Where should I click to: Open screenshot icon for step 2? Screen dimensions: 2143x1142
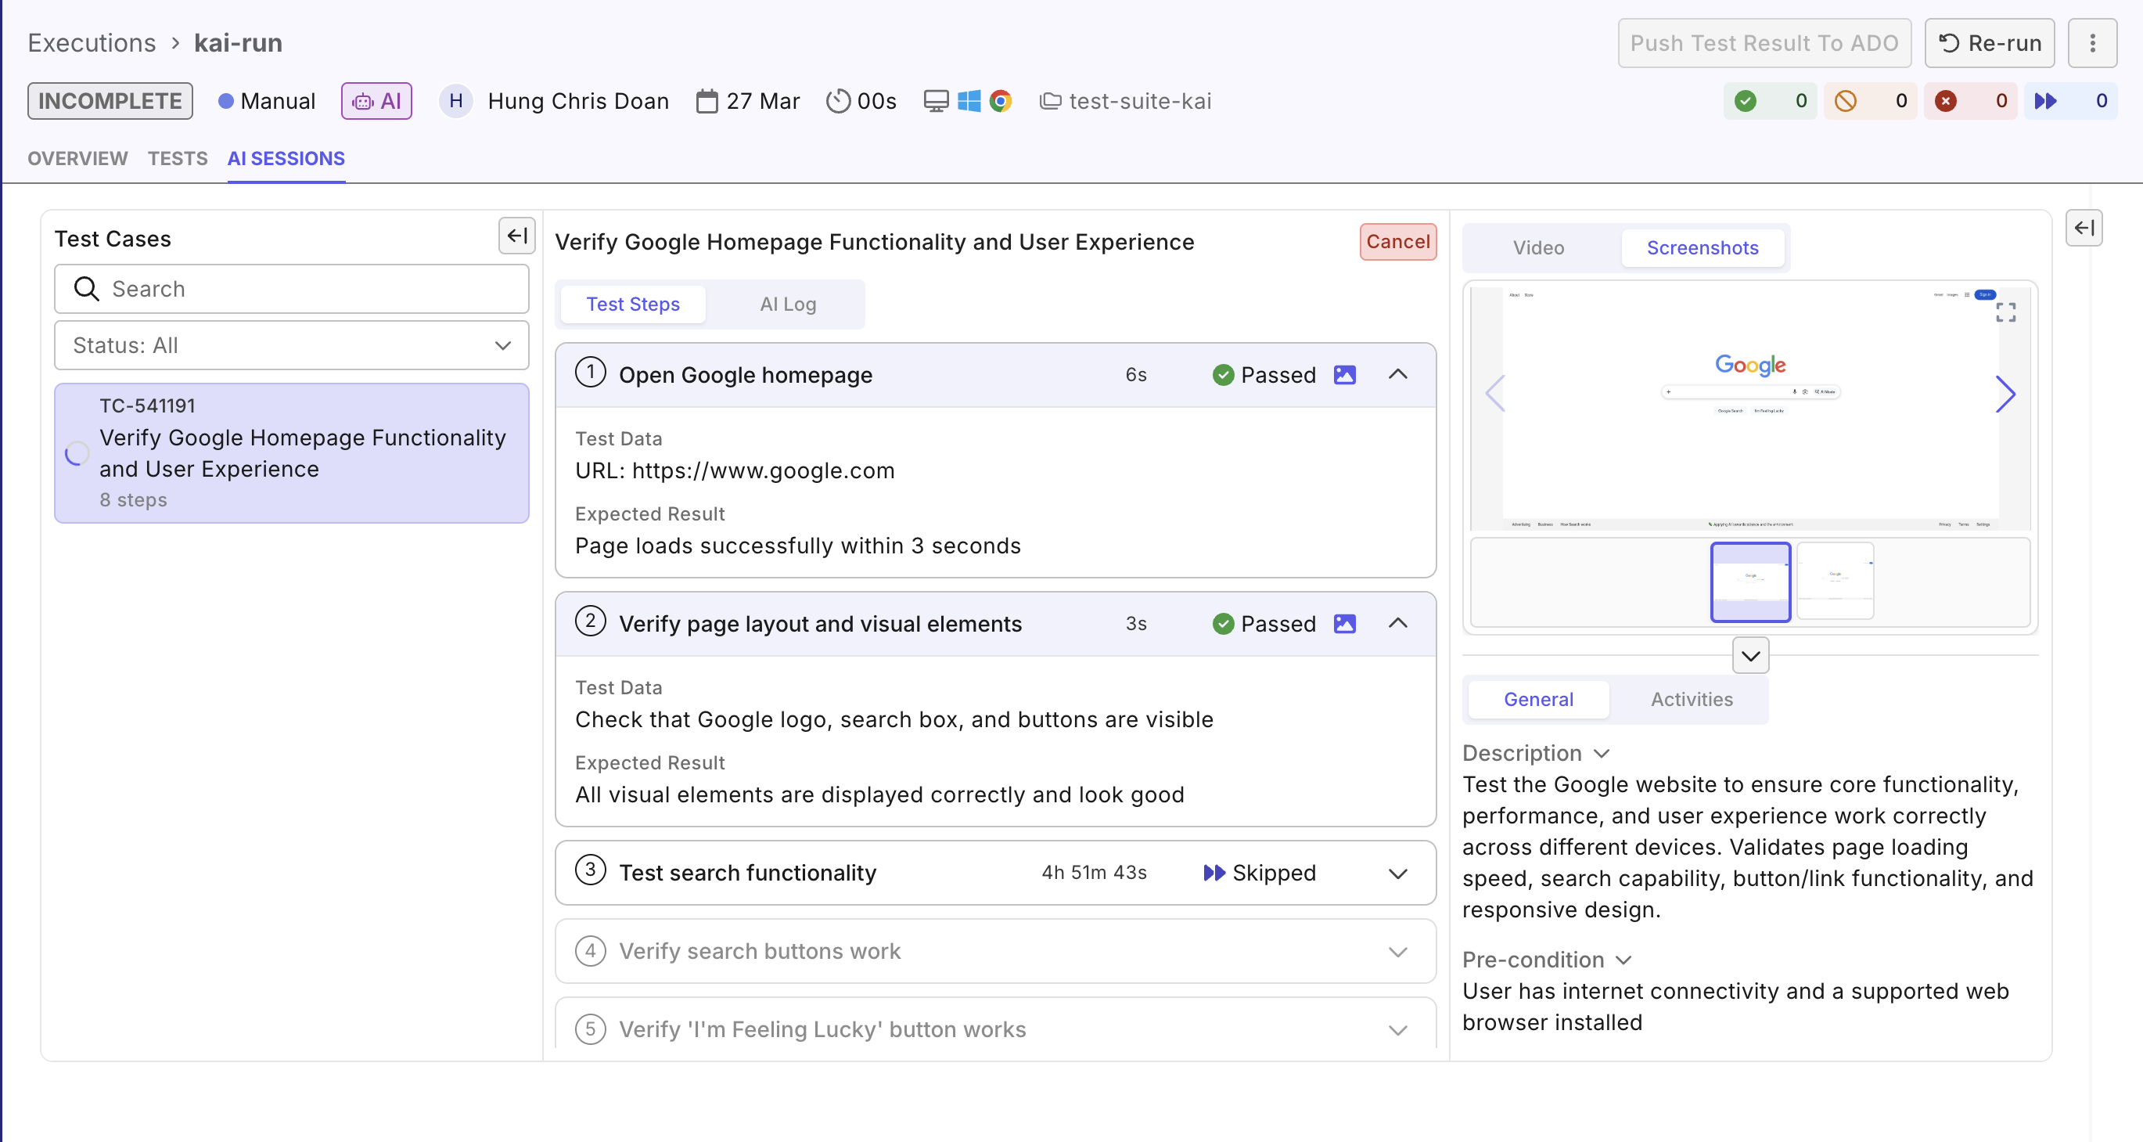pyautogui.click(x=1344, y=623)
